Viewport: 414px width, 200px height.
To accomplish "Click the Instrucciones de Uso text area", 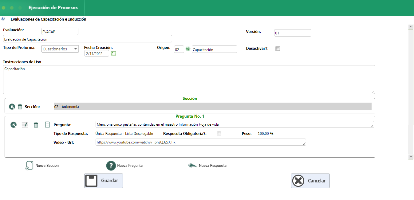I will click(189, 79).
